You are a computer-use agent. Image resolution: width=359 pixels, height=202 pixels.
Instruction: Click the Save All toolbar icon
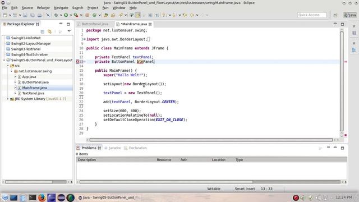(x=33, y=15)
